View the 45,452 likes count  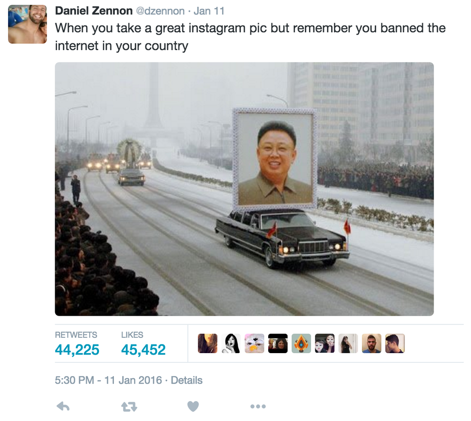143,350
